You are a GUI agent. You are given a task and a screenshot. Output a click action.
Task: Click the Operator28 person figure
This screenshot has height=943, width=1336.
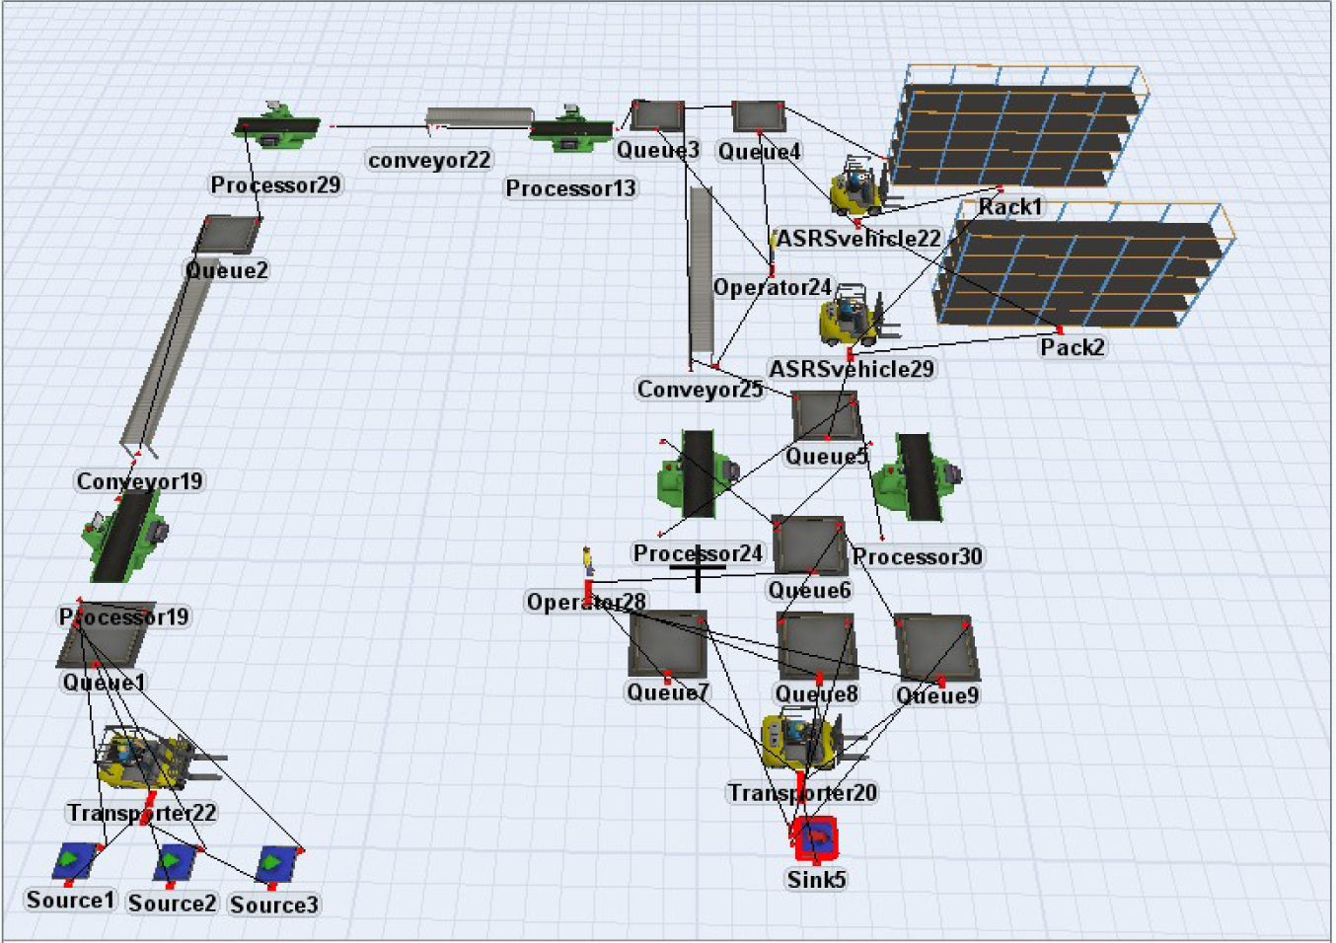click(588, 565)
